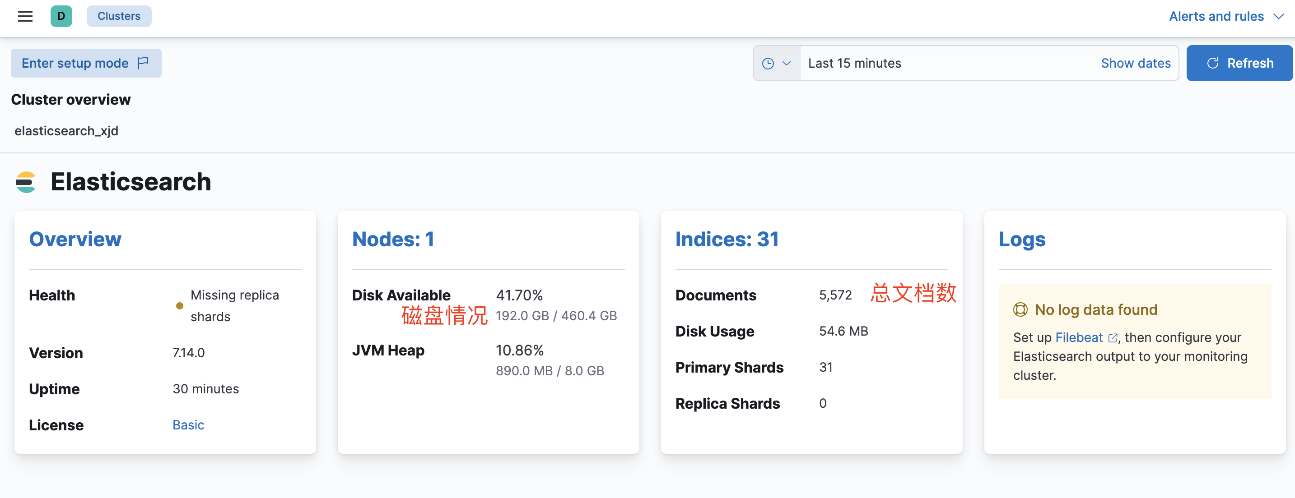Click the Replica Shards value 0
Screen dimensions: 1295x498
823,404
